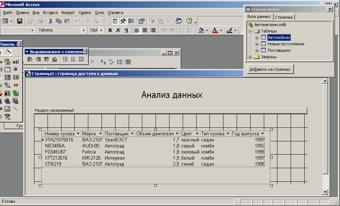
Task: Select the Office Chart toolbox tool
Action: pos(8,93)
